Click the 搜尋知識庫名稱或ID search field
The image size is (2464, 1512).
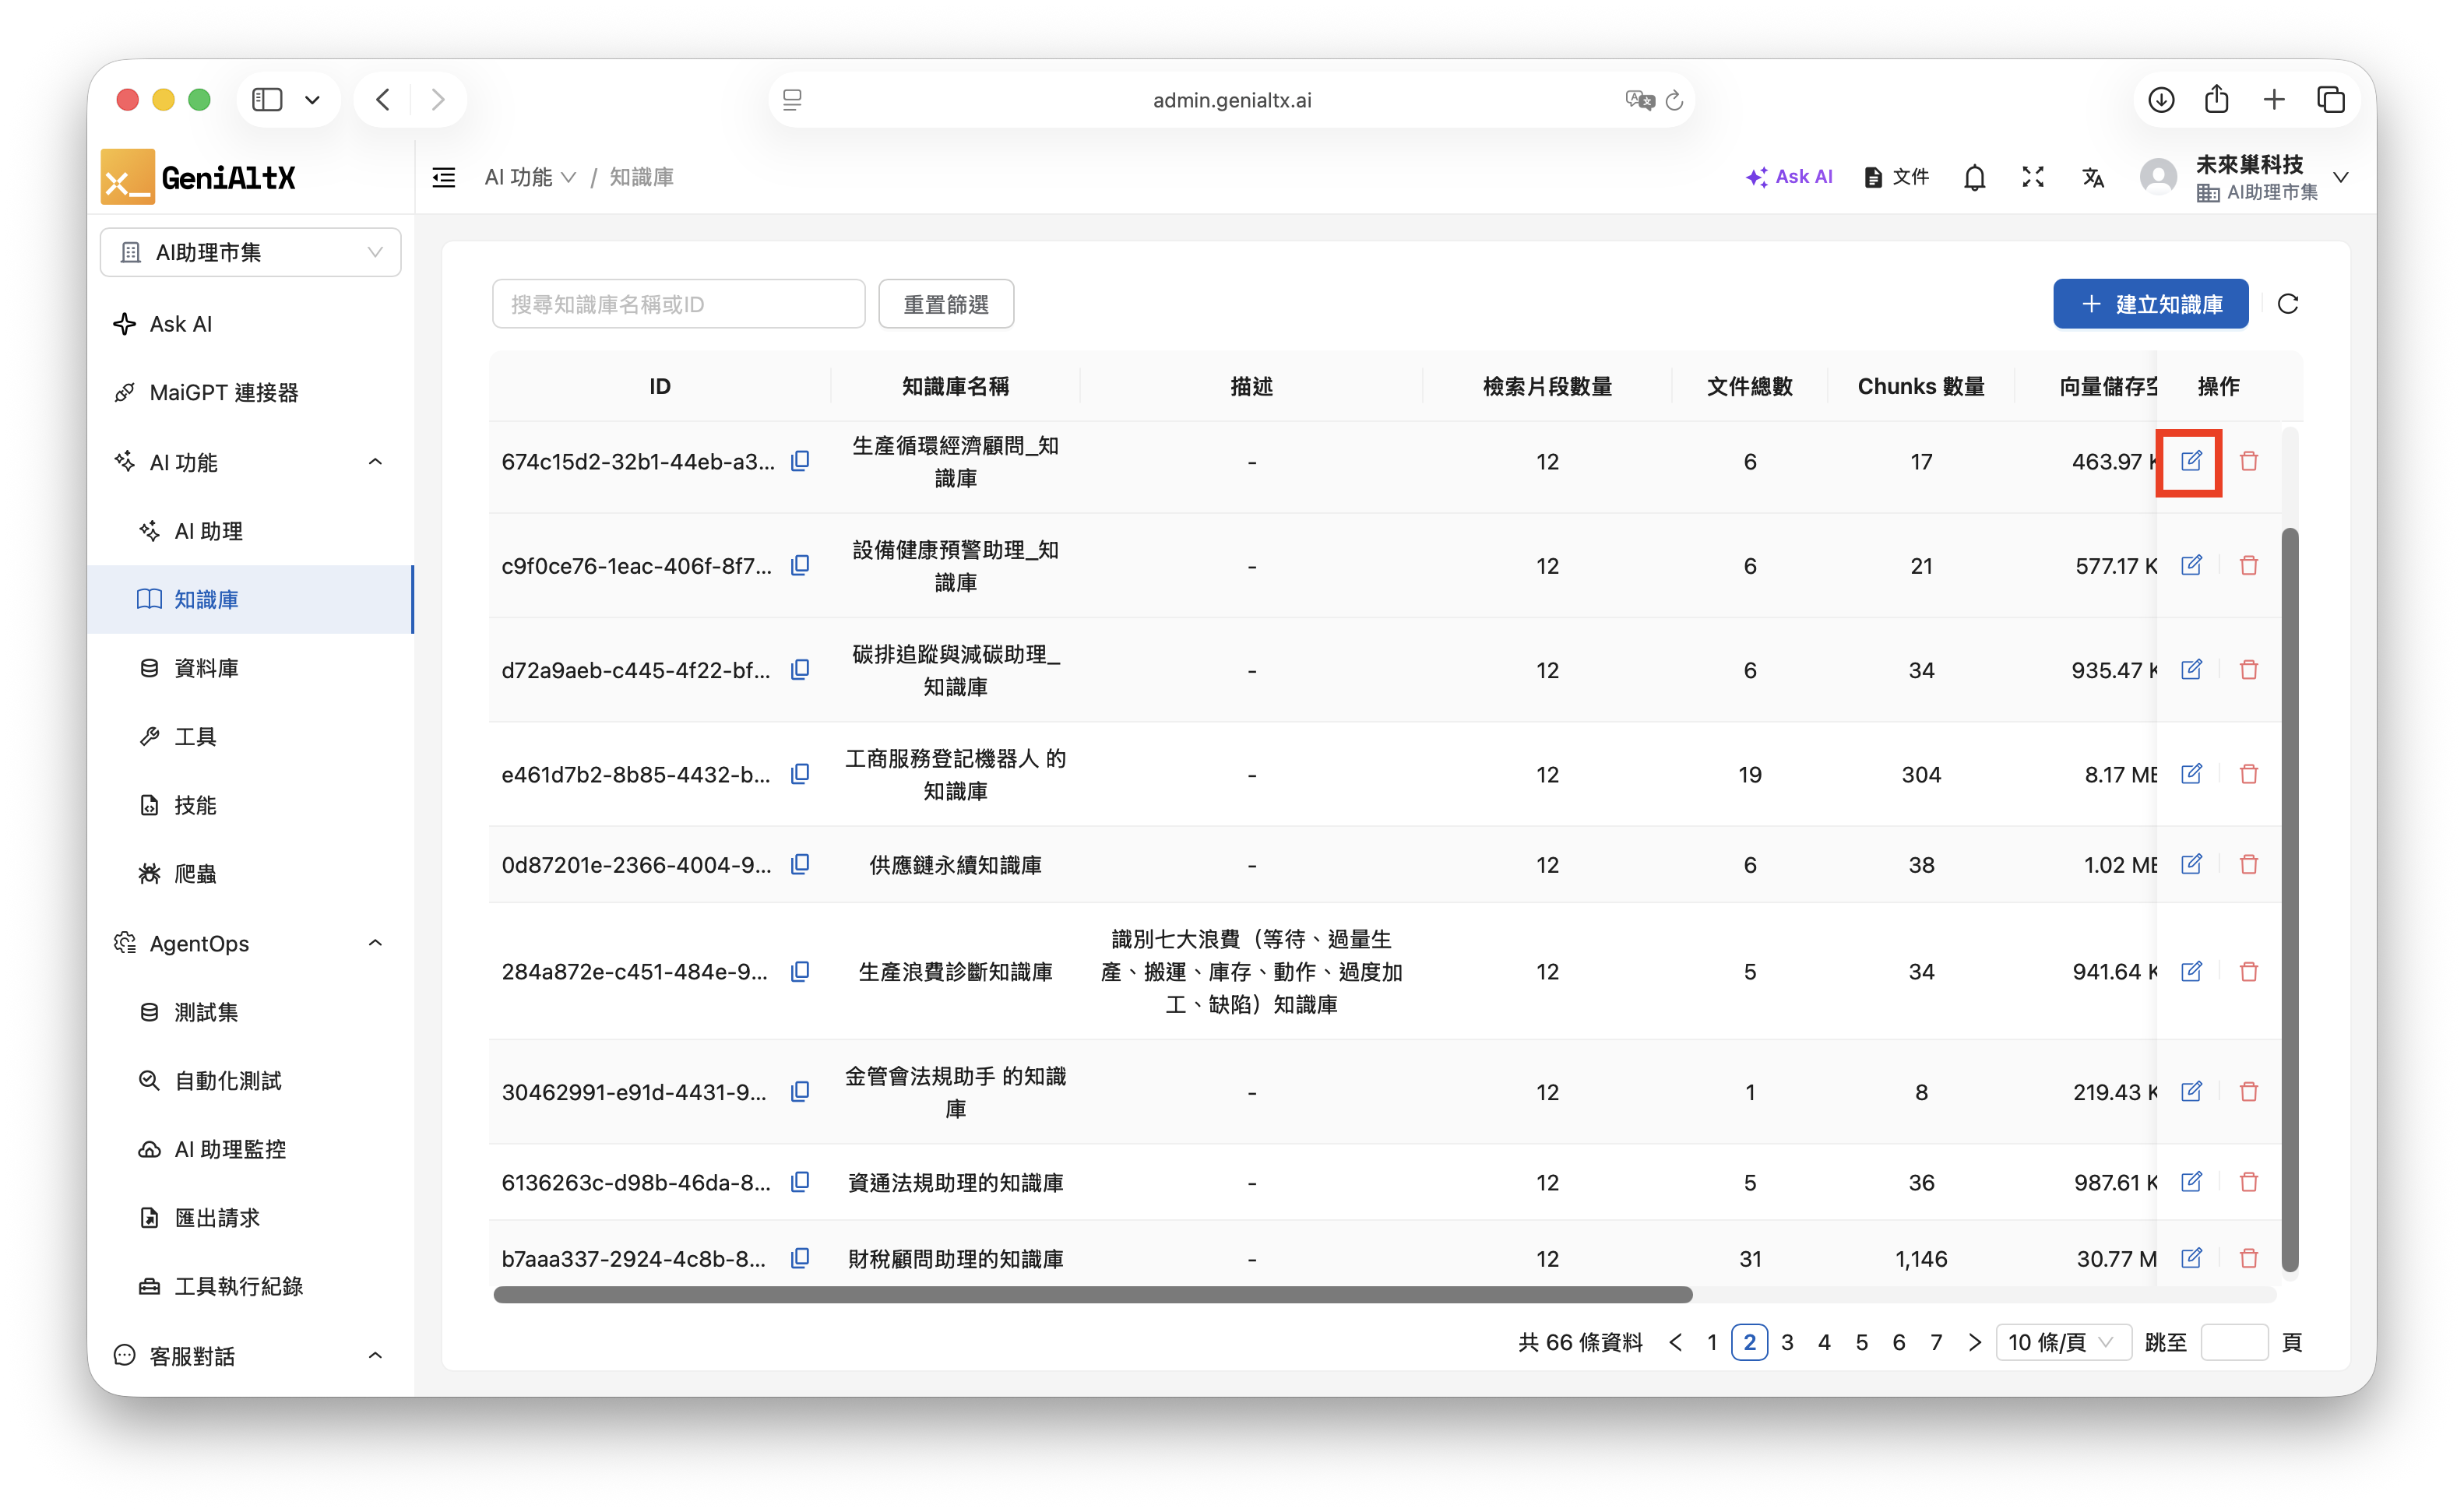pos(678,304)
